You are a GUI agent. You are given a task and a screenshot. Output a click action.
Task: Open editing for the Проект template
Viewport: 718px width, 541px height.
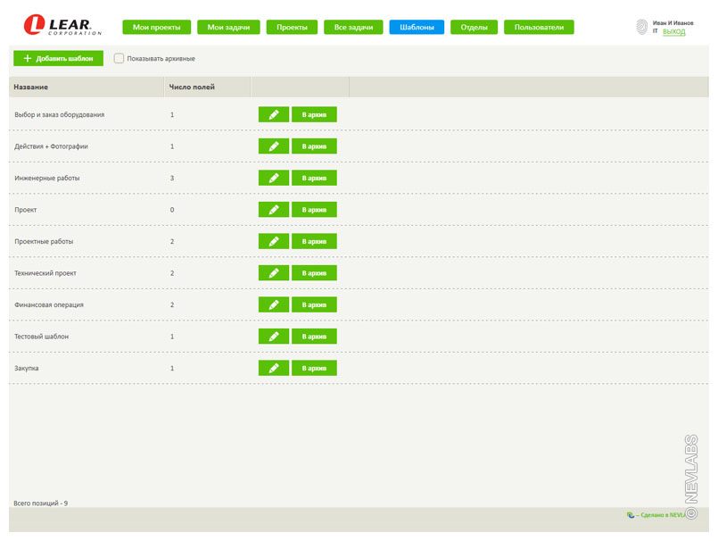click(274, 210)
